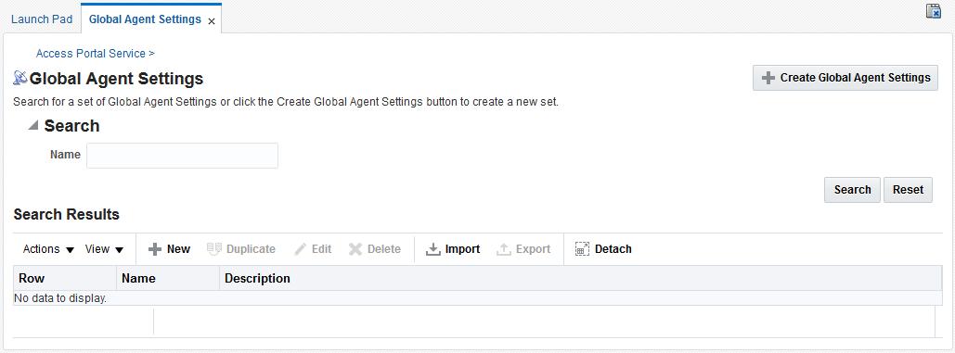Sort by the Name column header
955x353 pixels.
(168, 278)
